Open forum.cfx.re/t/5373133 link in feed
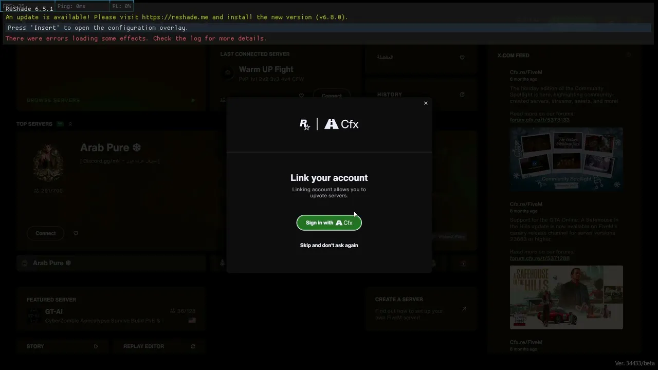Screen dimensions: 658x370 click(x=540, y=120)
